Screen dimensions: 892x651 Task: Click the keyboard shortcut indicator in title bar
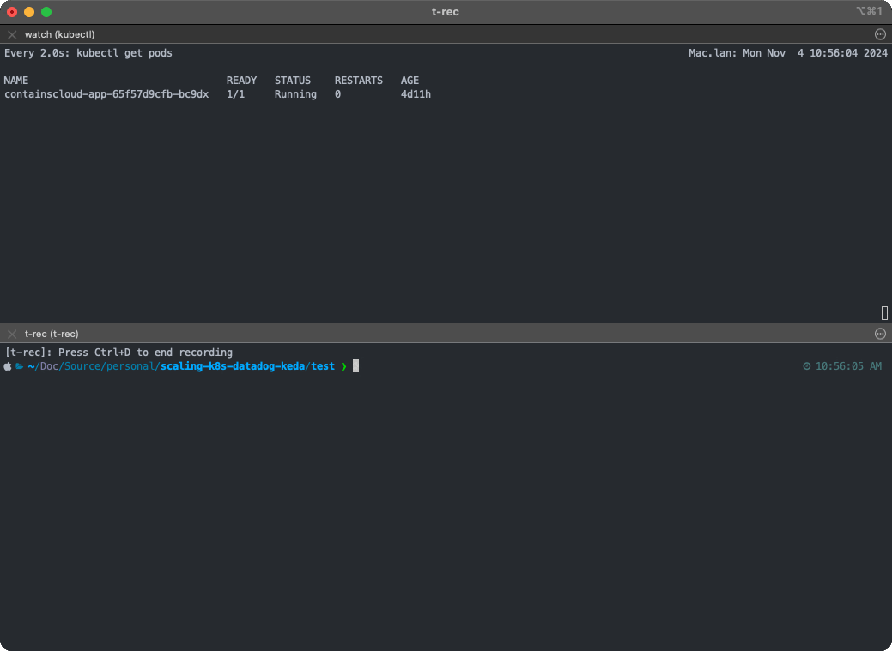(869, 11)
